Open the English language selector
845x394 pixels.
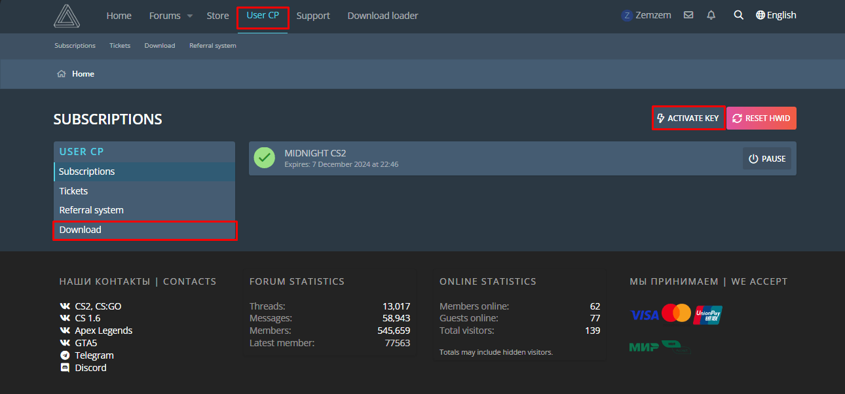[776, 15]
